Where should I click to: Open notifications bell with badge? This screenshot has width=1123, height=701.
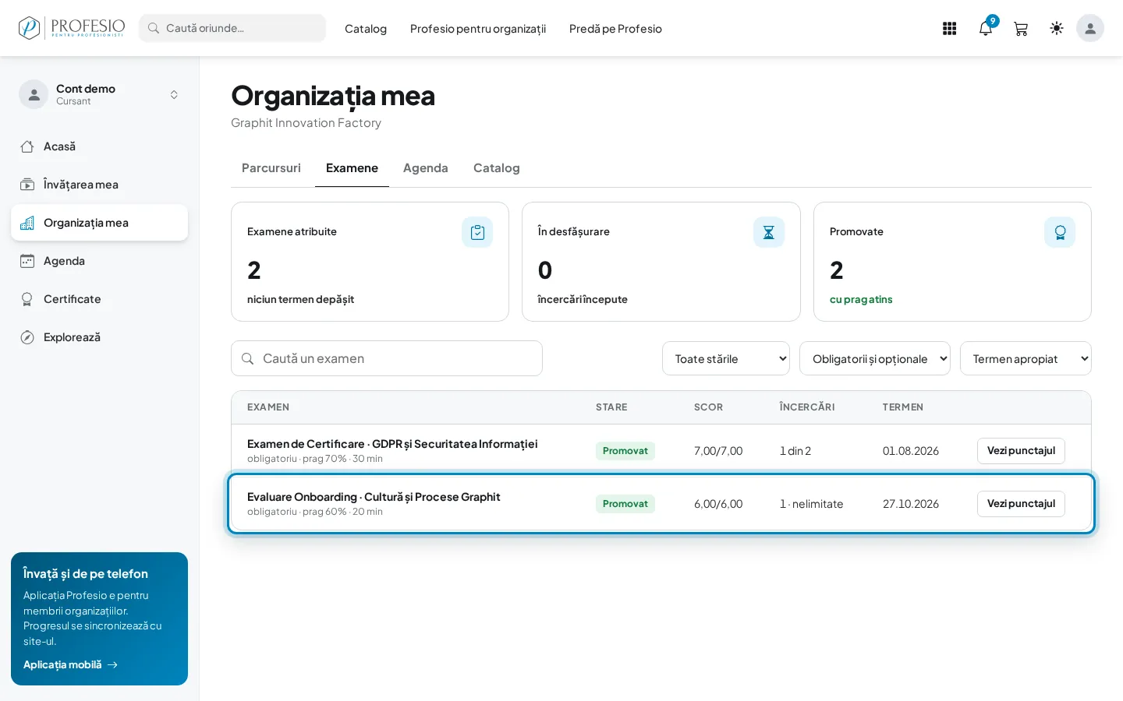[986, 28]
